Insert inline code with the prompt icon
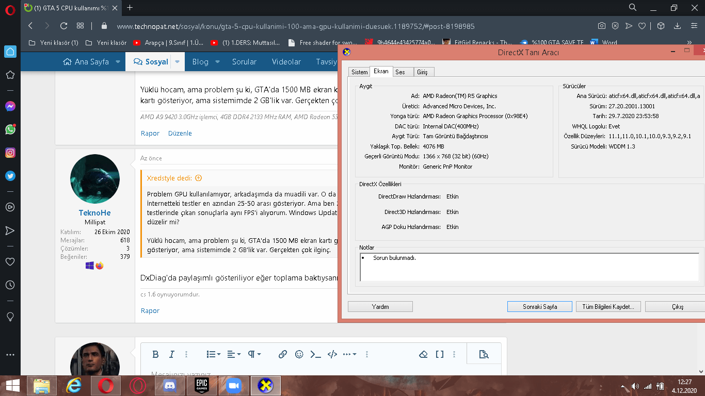 [x=315, y=354]
